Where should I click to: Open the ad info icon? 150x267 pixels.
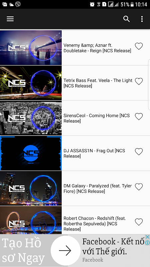[x=147, y=243]
